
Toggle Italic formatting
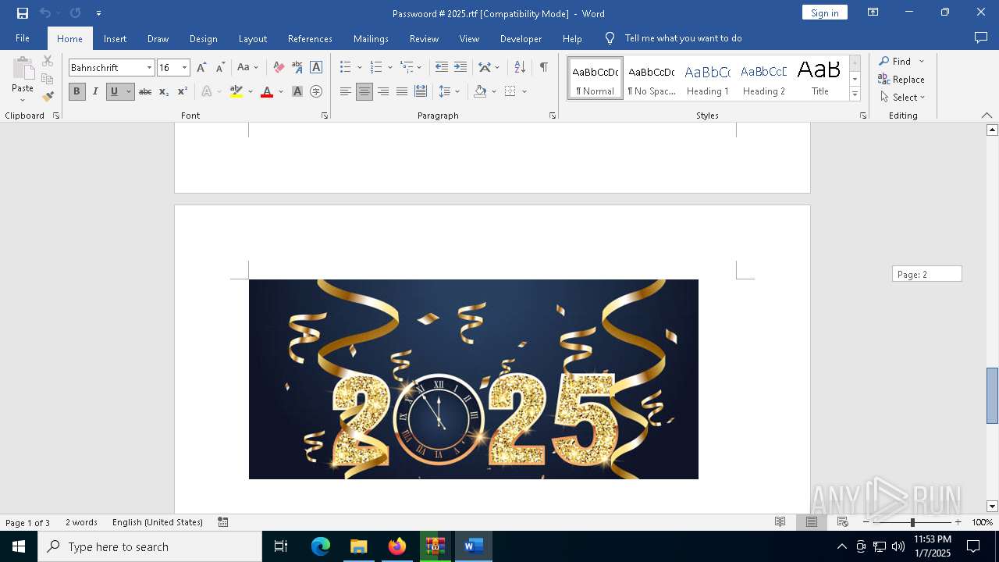tap(95, 91)
